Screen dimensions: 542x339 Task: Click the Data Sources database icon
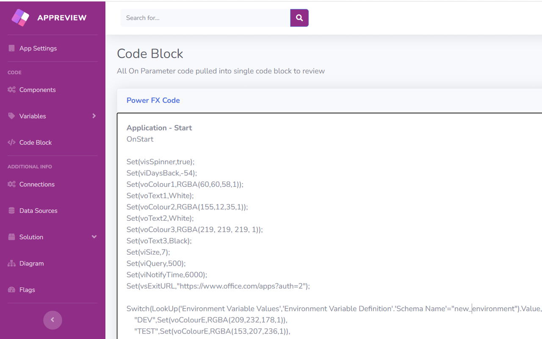(x=11, y=211)
